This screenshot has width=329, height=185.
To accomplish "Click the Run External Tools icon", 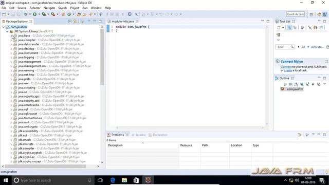I will click(x=53, y=14).
